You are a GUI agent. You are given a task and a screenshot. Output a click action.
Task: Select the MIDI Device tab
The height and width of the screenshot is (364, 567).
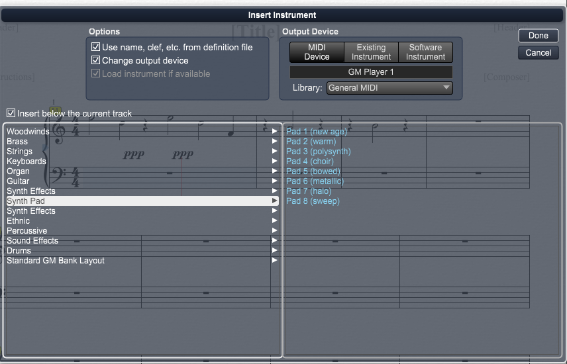317,52
